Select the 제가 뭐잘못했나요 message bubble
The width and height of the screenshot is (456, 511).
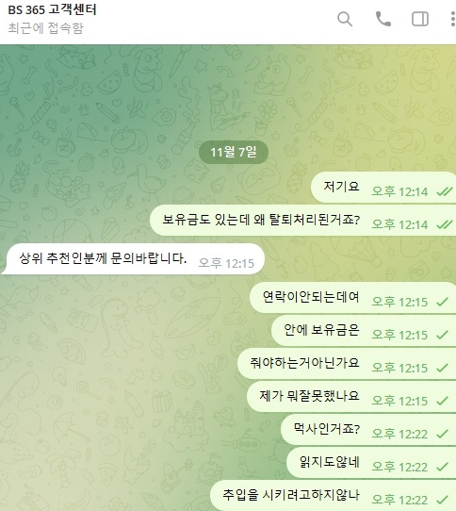(351, 396)
